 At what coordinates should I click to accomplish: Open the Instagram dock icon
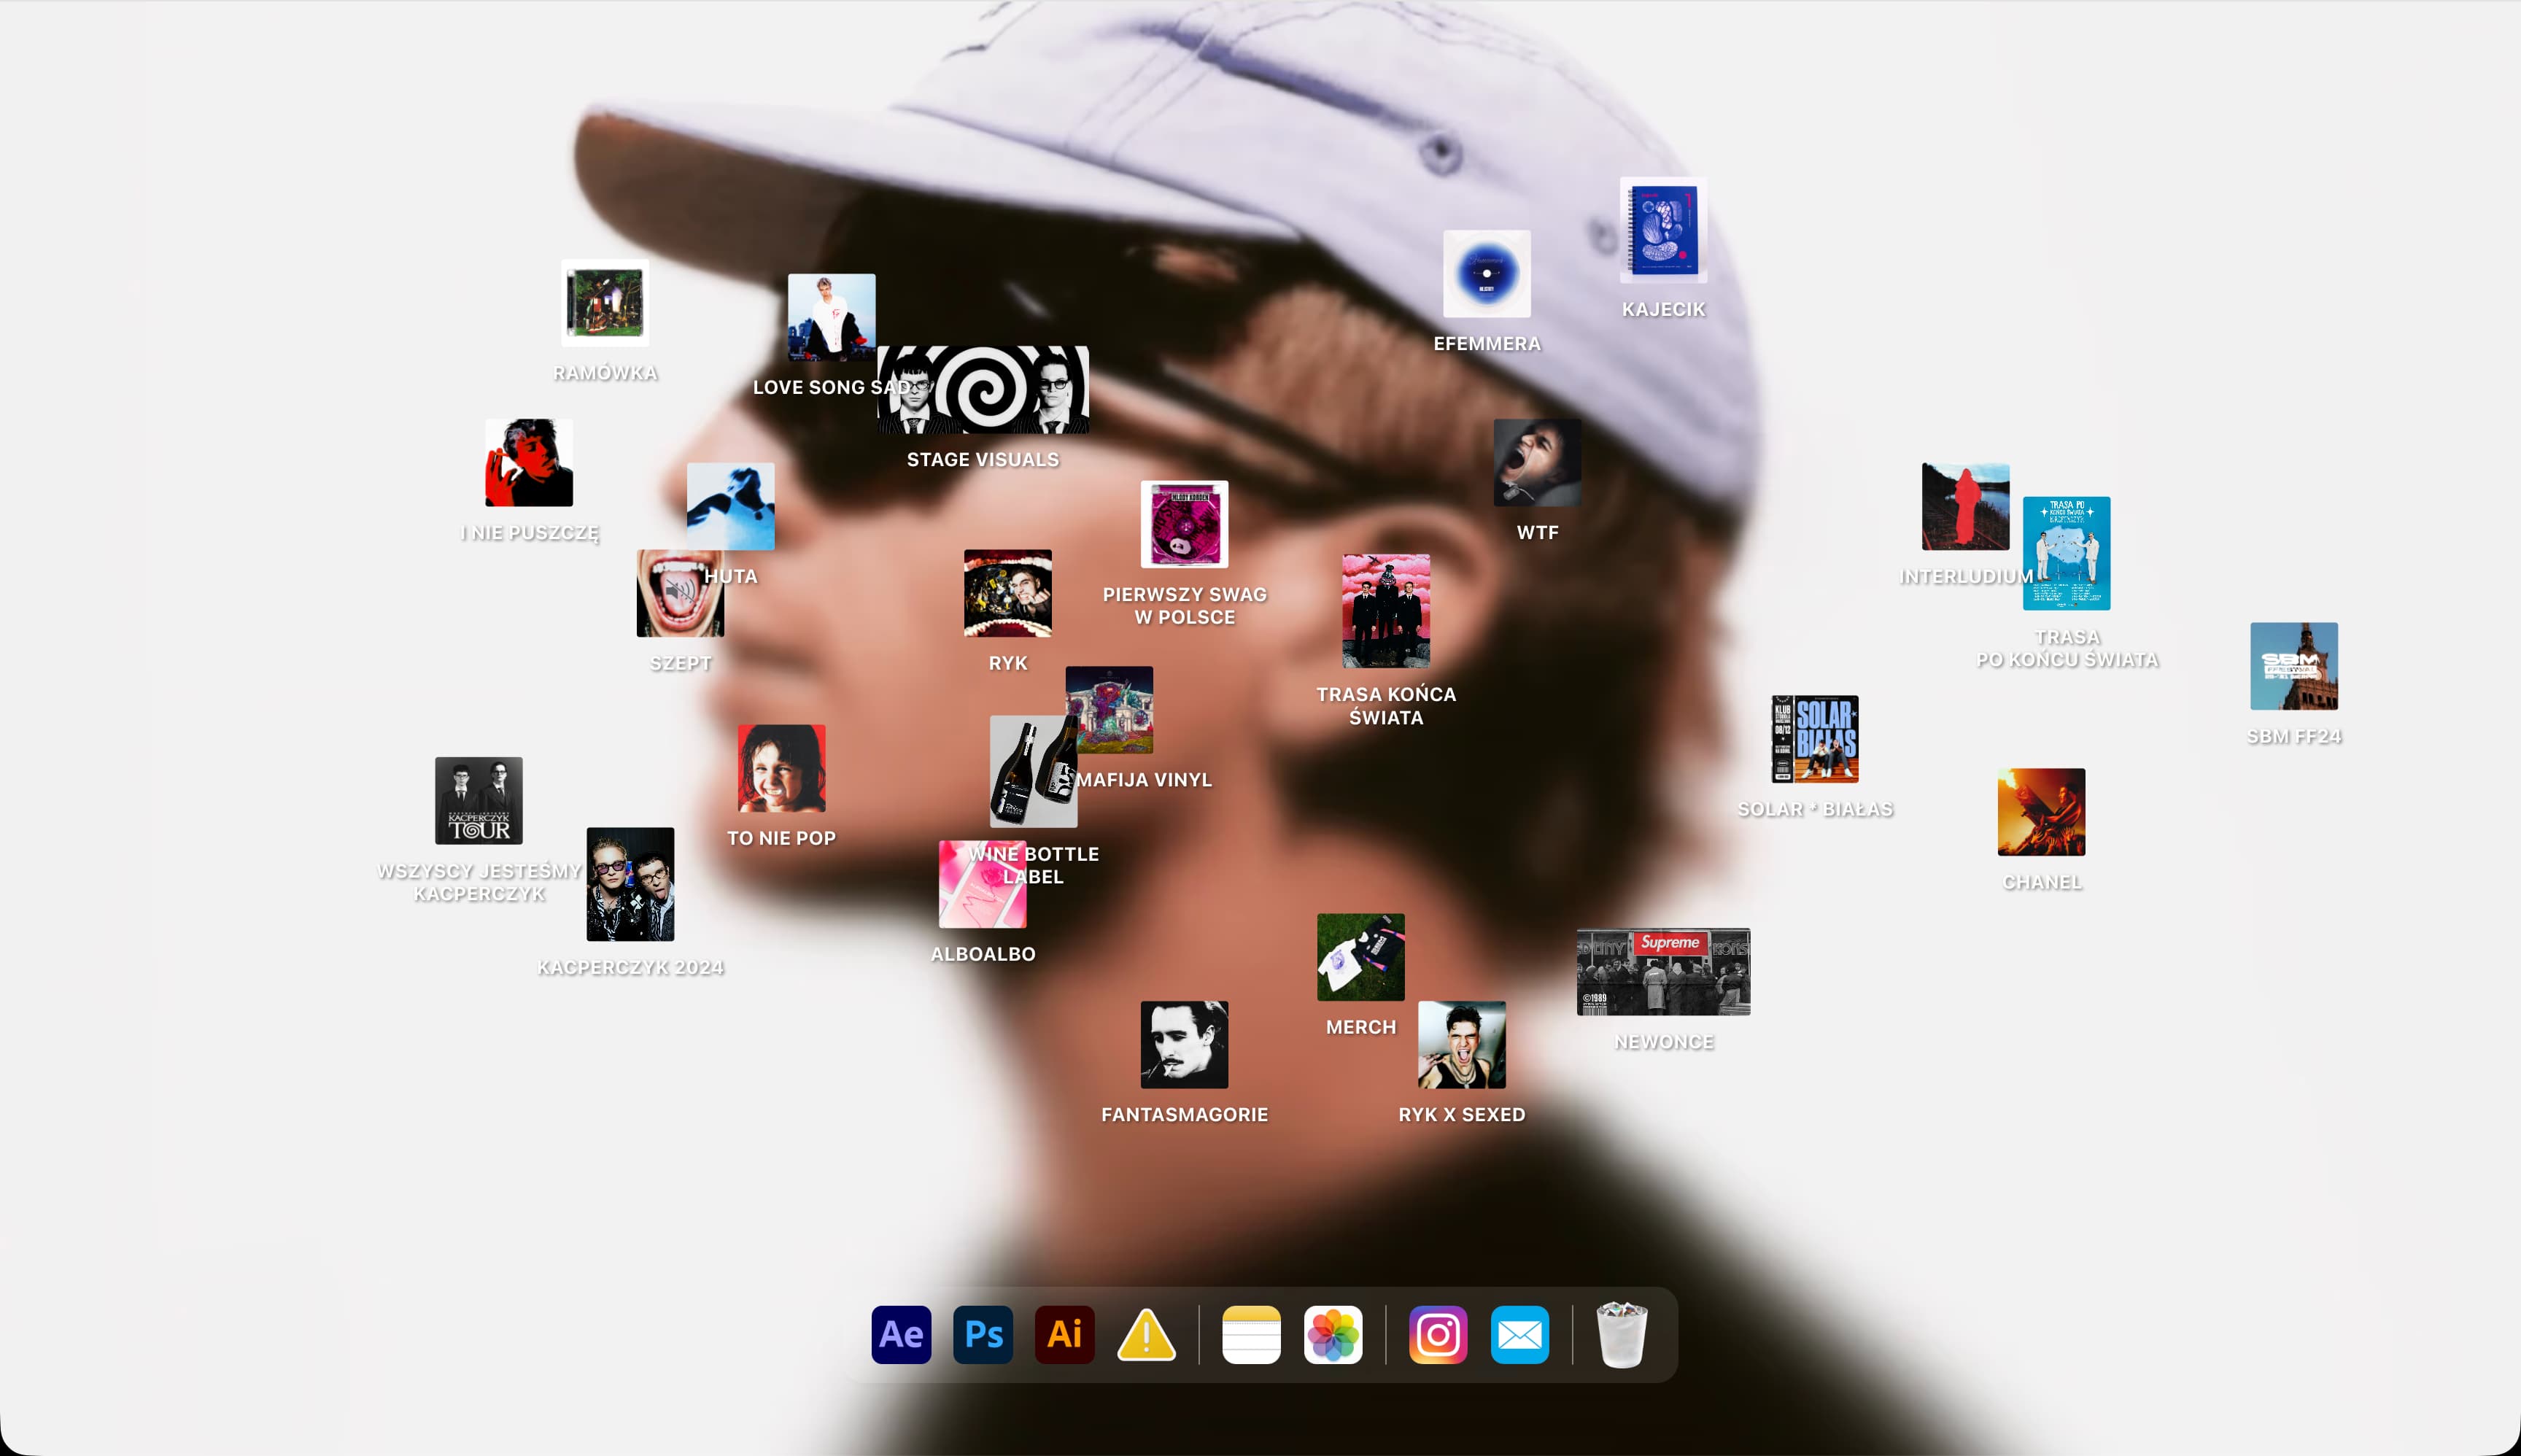click(1438, 1334)
